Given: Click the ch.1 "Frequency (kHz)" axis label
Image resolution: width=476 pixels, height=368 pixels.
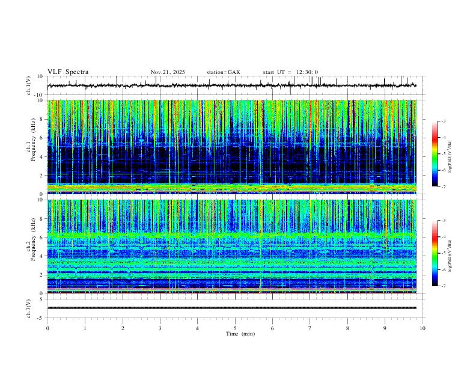Looking at the screenshot, I should click(34, 140).
